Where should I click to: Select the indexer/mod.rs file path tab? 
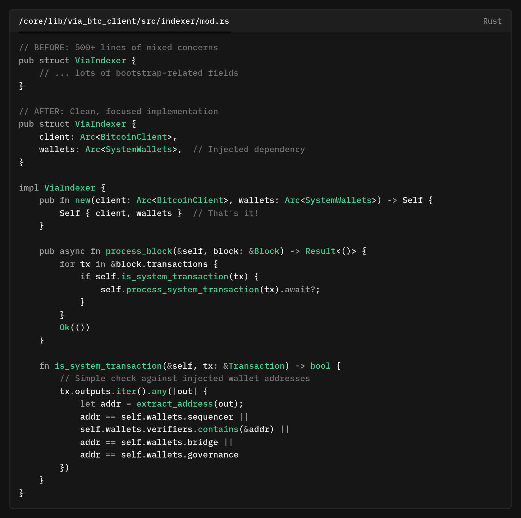(x=124, y=21)
